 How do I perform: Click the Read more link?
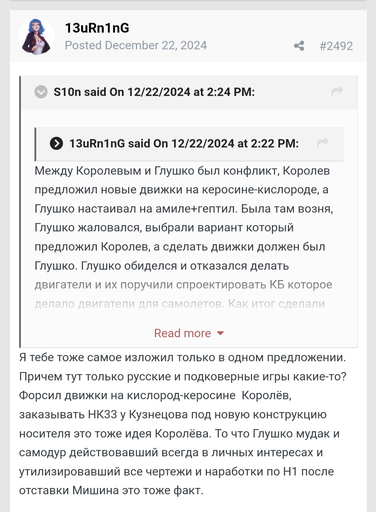pos(182,333)
